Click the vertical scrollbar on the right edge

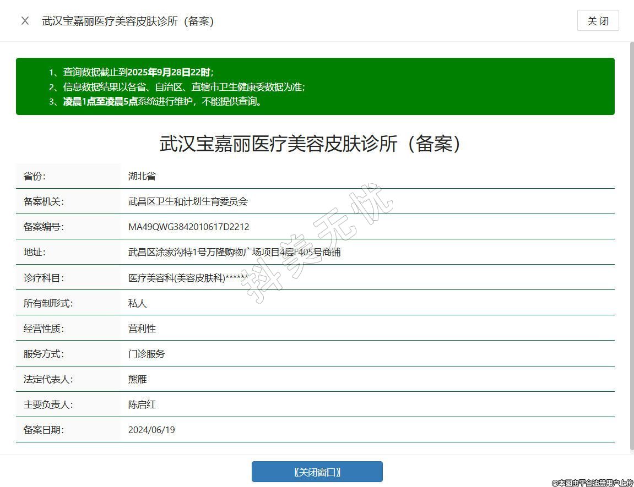[631, 248]
